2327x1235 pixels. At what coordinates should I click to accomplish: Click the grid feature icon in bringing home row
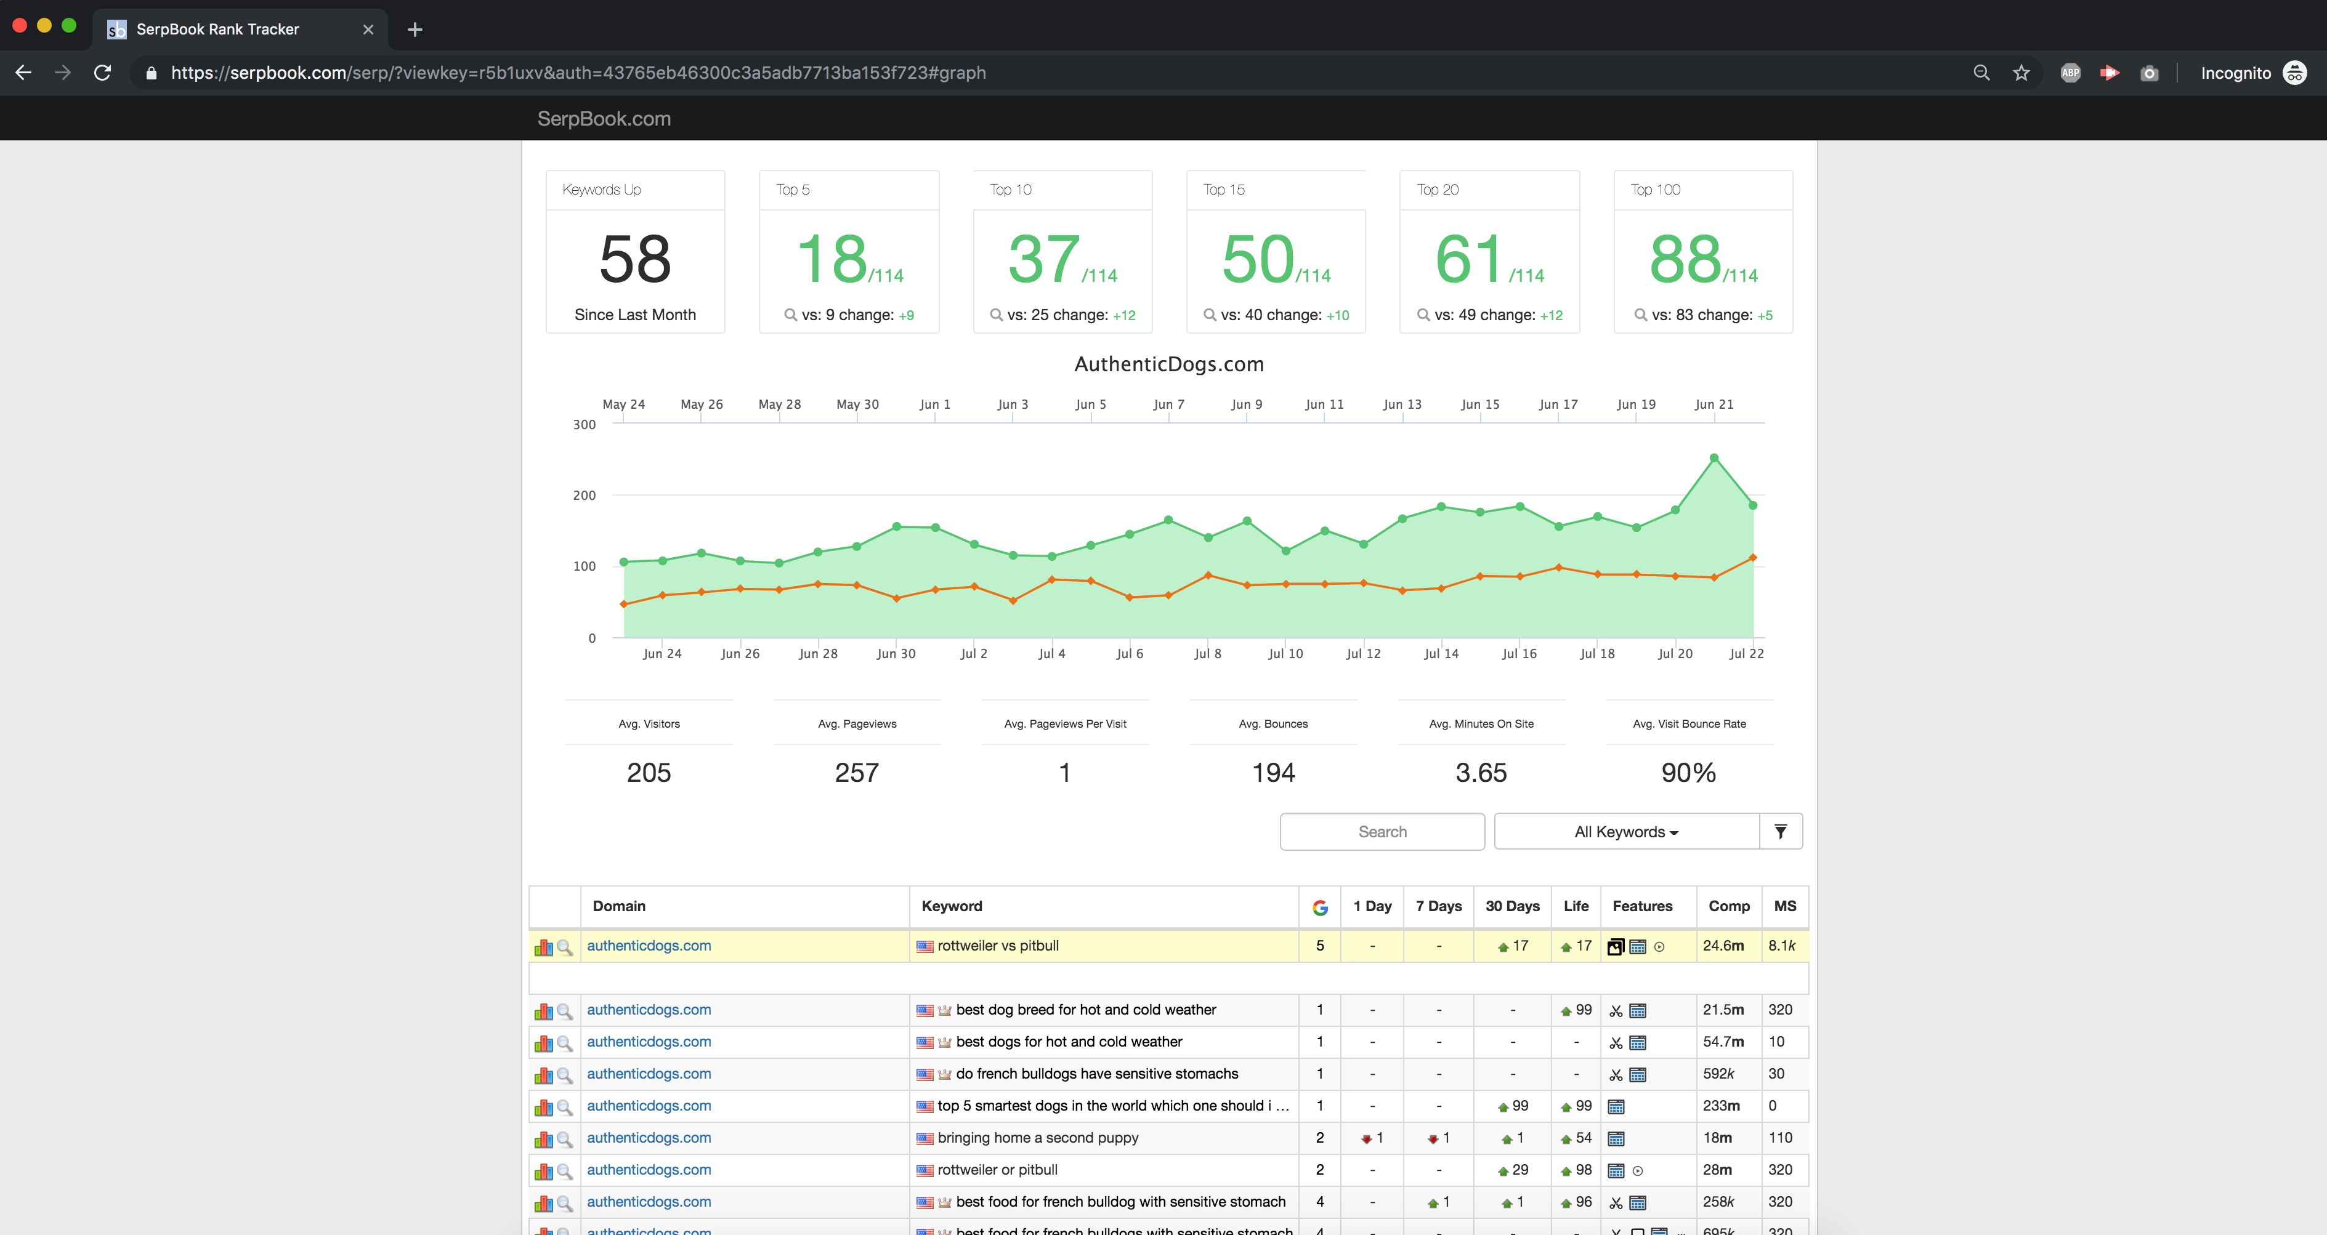coord(1616,1138)
